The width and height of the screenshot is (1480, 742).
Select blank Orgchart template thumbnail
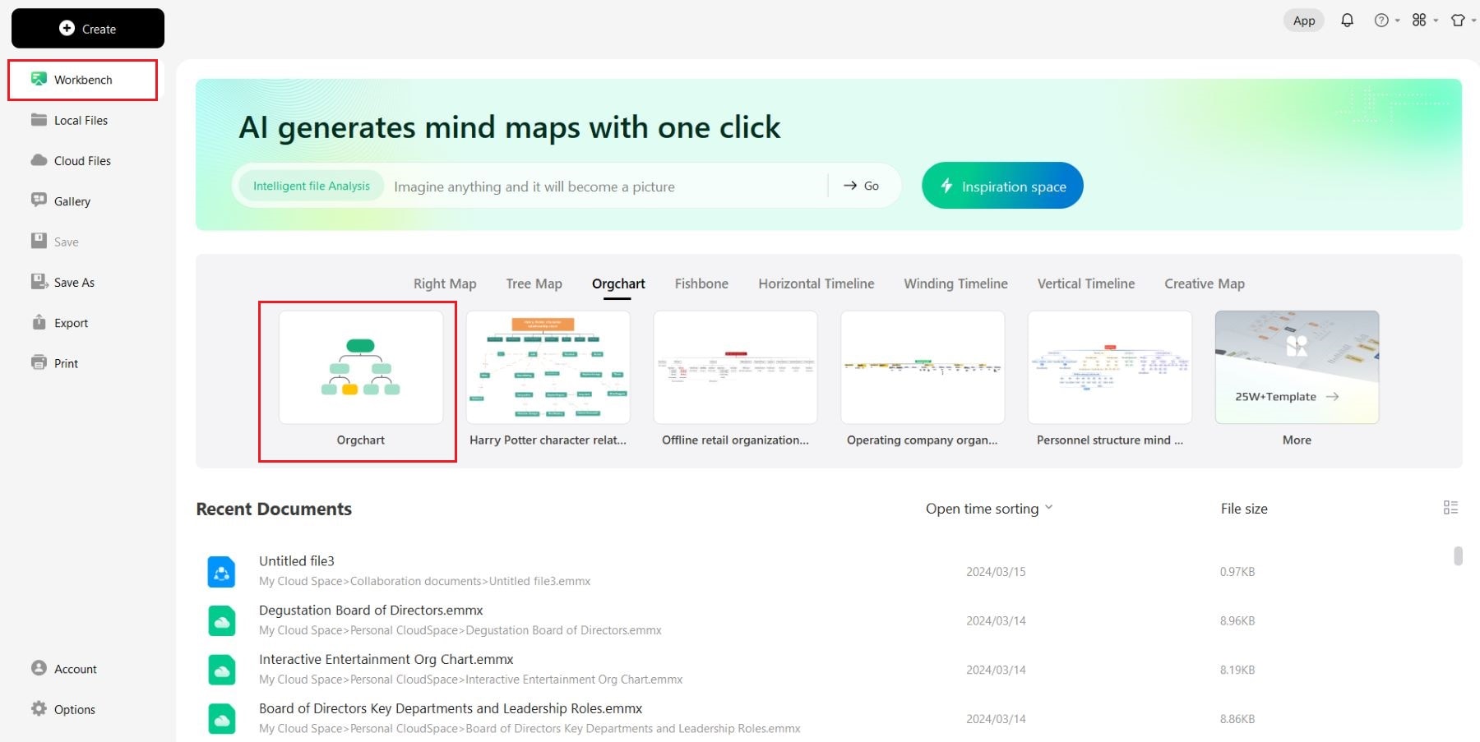[361, 367]
